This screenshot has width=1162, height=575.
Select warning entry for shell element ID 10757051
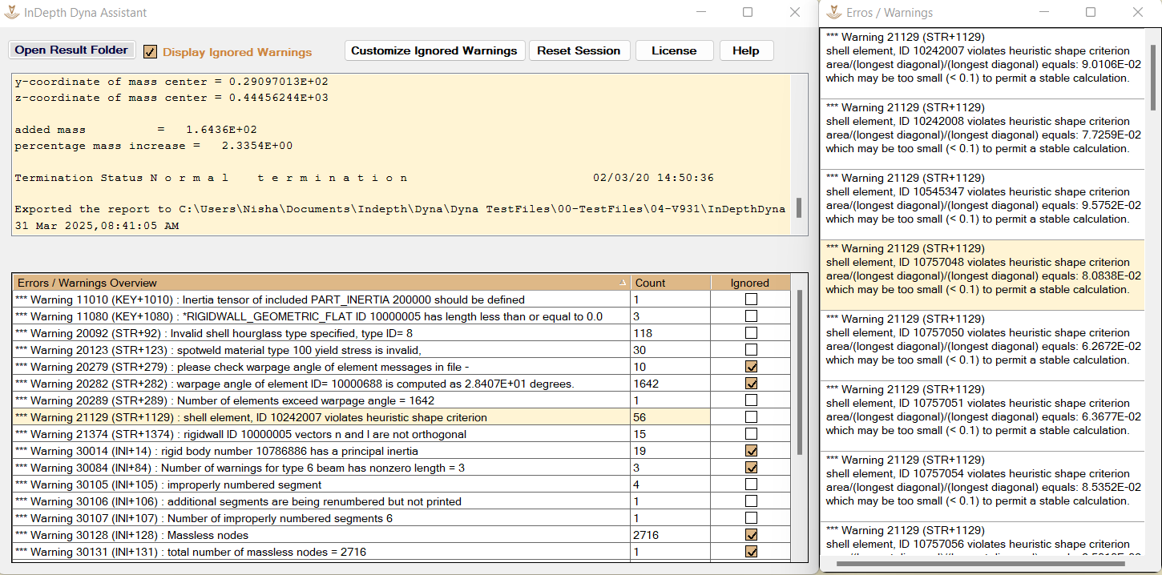pos(982,416)
